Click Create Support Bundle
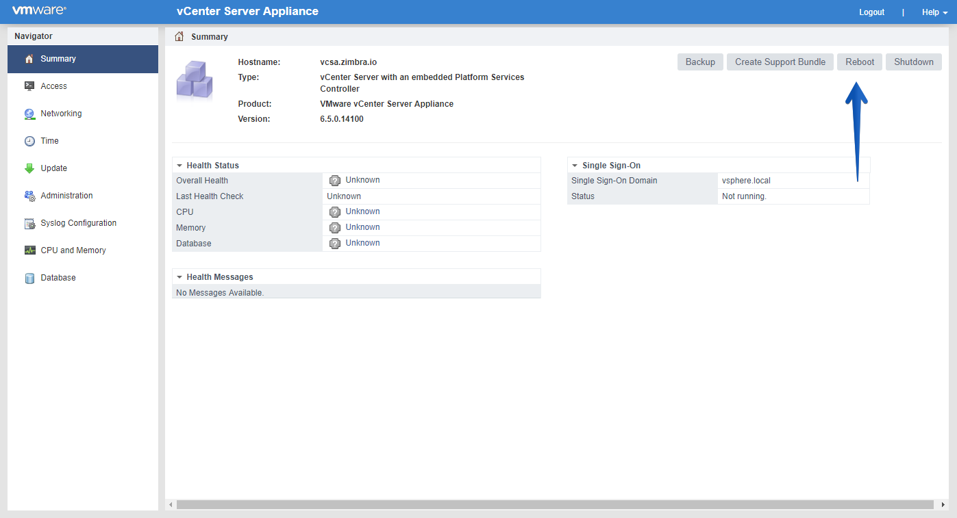Screen dimensions: 957x518 click(x=780, y=62)
